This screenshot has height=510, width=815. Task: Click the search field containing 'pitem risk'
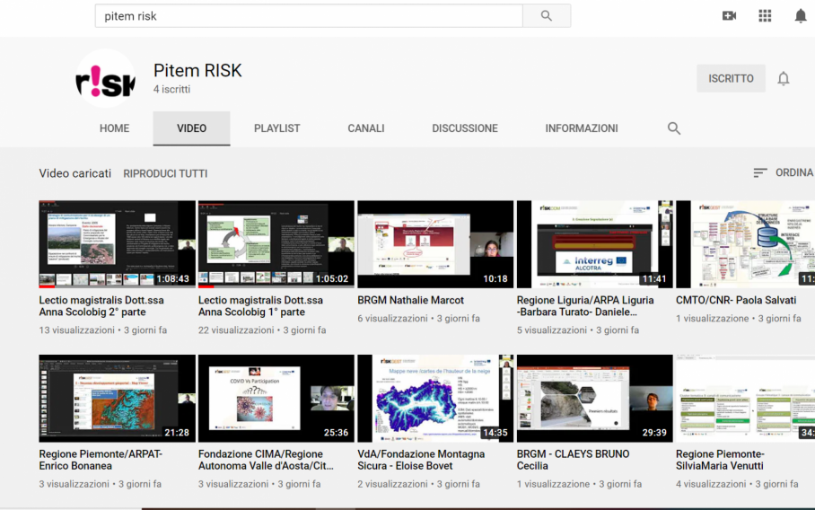309,15
